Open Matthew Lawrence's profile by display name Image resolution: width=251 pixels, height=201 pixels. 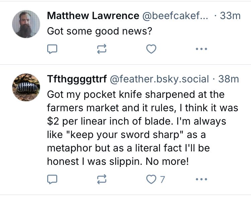pos(93,15)
